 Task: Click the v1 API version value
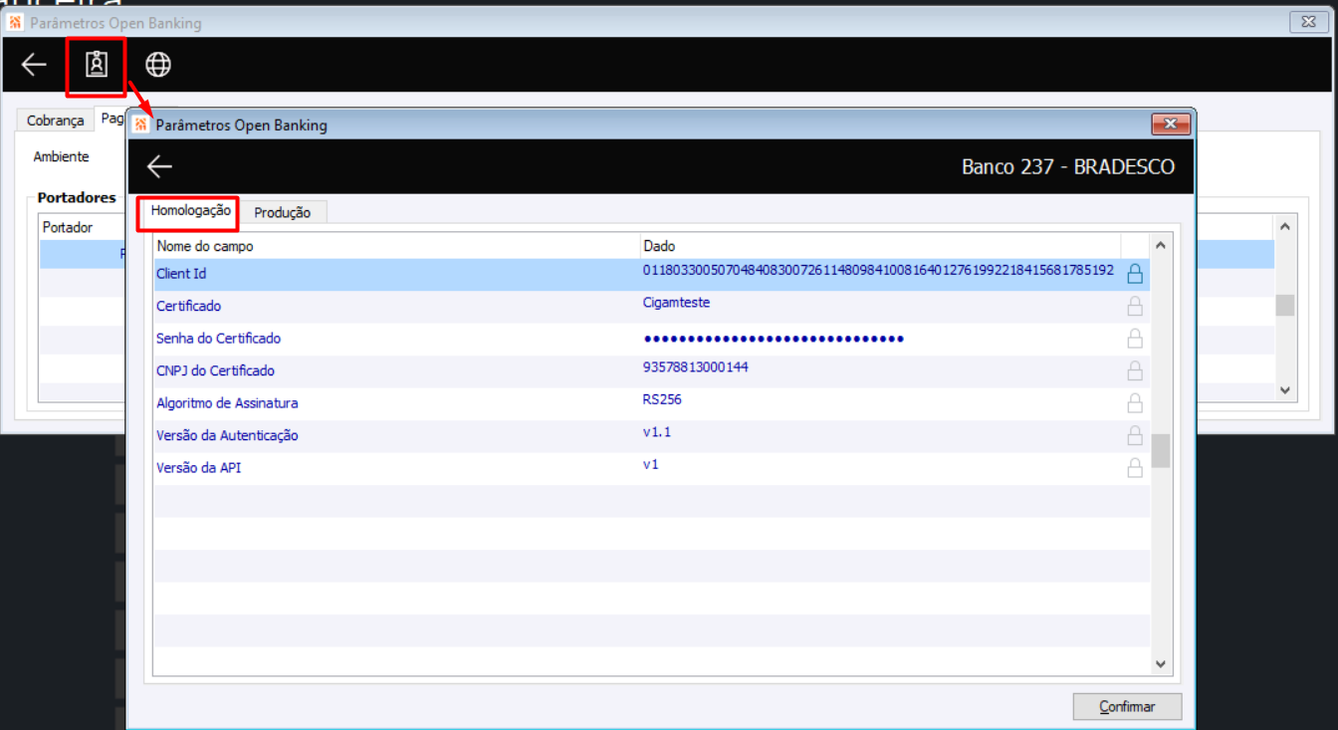pos(651,464)
